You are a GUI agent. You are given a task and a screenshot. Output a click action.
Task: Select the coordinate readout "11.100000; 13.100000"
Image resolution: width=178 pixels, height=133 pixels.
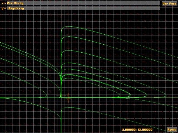coord(137,130)
